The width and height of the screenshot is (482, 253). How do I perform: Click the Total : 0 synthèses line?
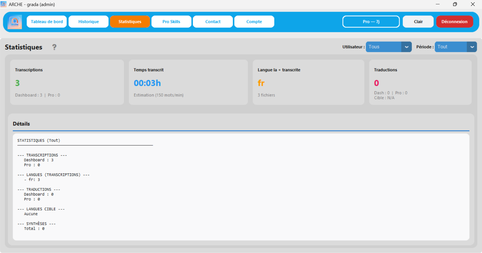34,229
